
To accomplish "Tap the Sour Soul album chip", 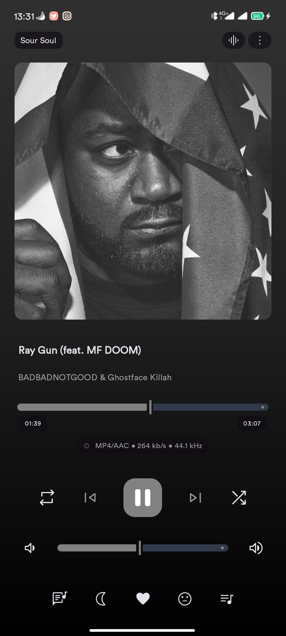I will (38, 40).
